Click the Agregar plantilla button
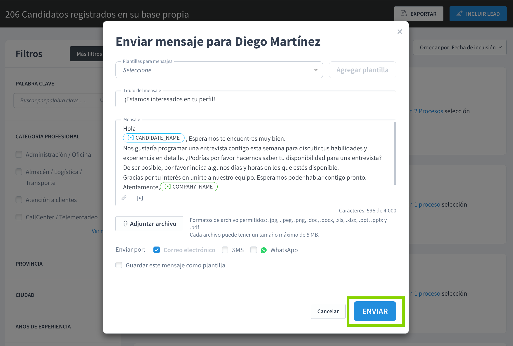The image size is (513, 346). tap(362, 70)
